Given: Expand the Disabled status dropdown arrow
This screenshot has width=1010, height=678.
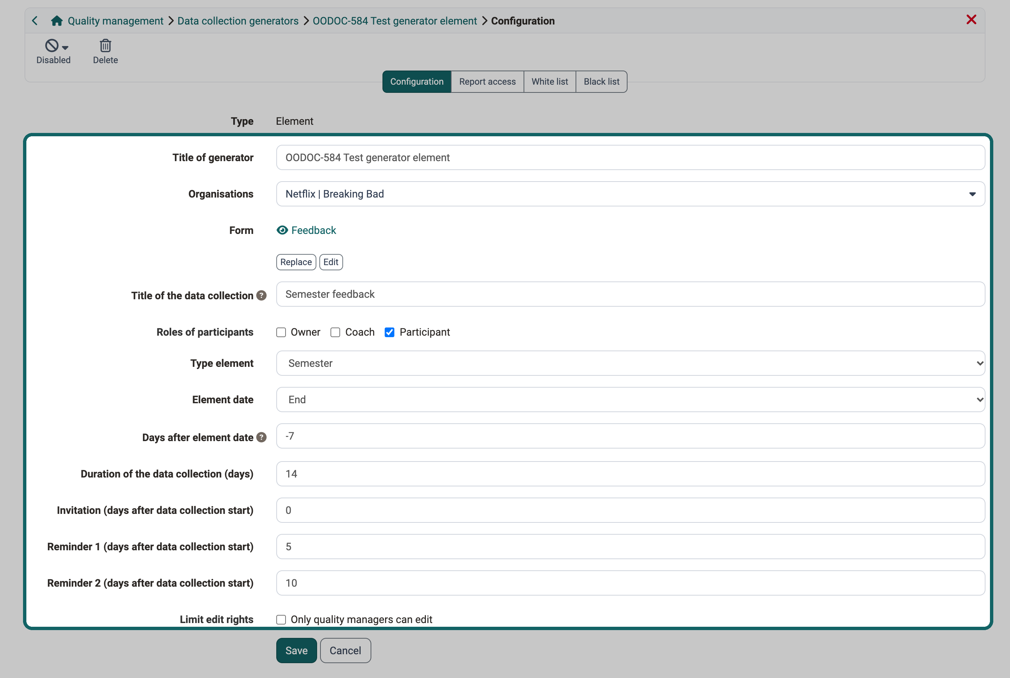Looking at the screenshot, I should pos(65,48).
